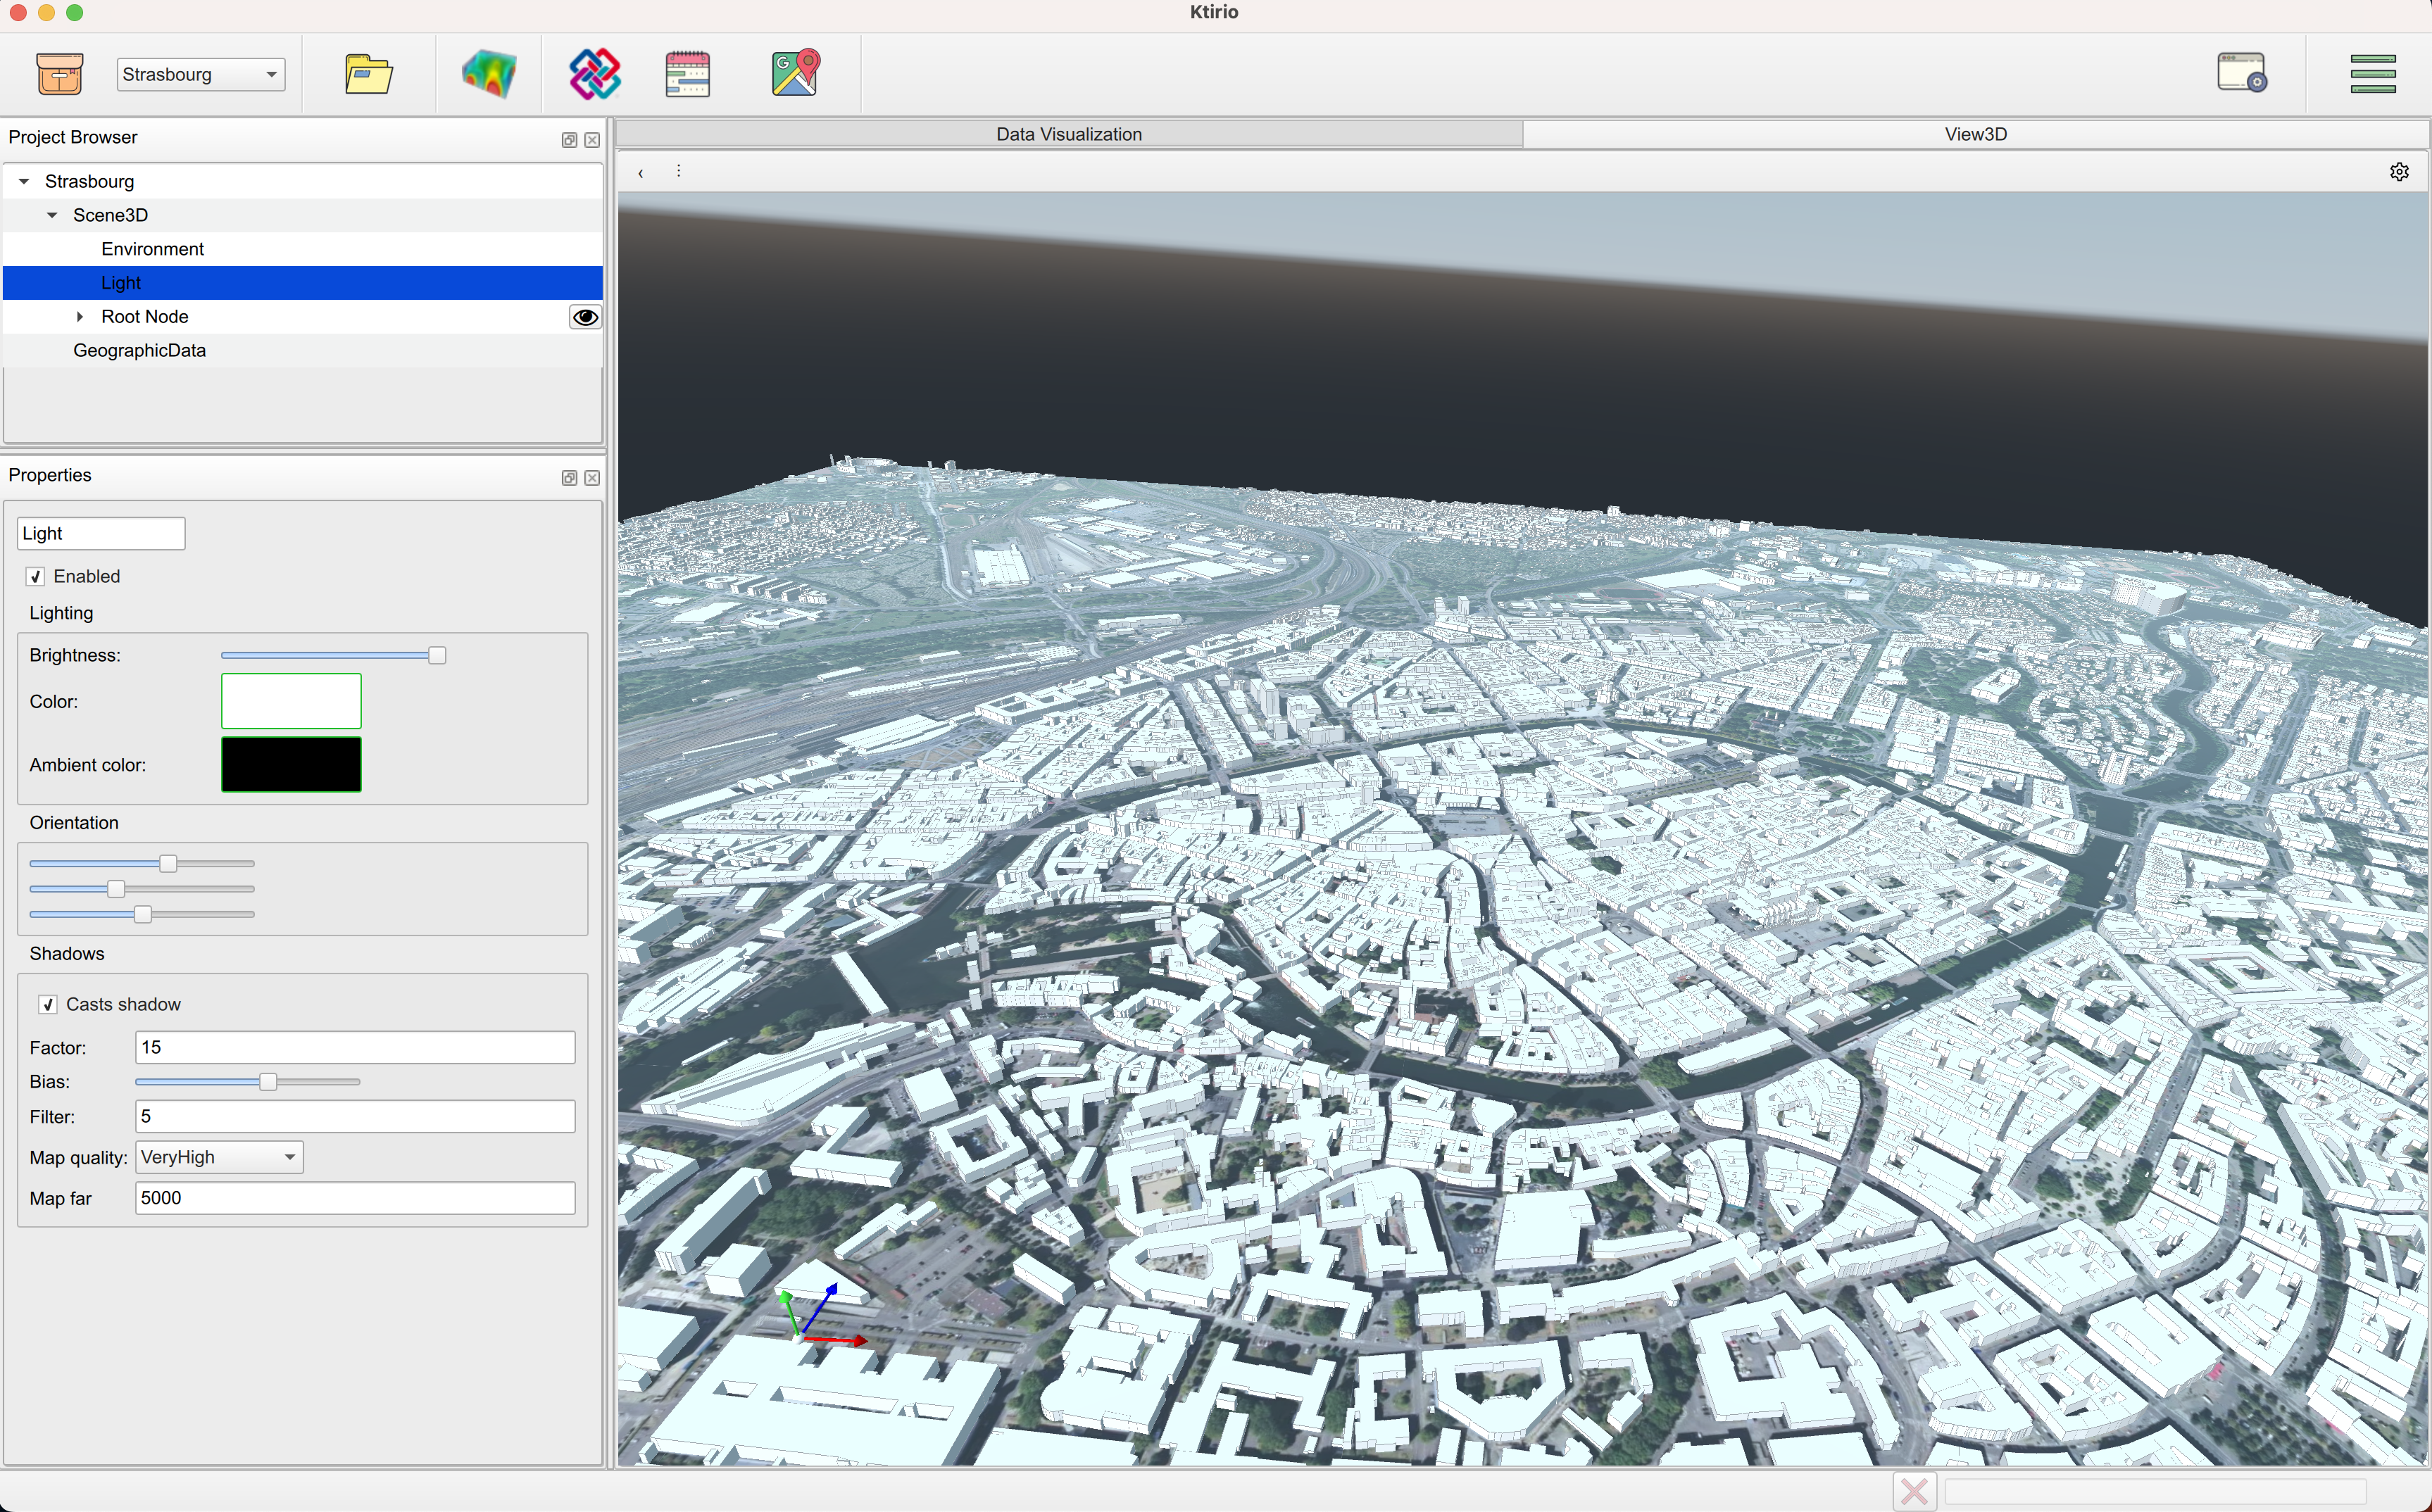Collapse the Strasbourg tree node
Viewport: 2432px width, 1512px height.
[24, 182]
